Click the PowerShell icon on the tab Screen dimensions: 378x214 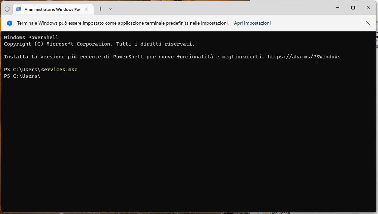18,9
